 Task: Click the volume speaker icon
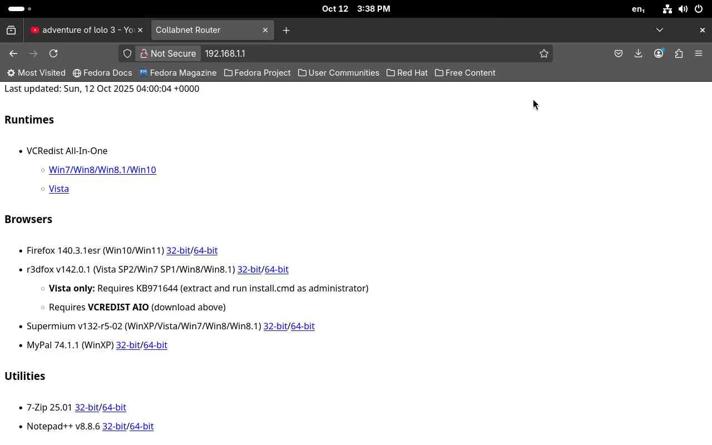coord(683,9)
